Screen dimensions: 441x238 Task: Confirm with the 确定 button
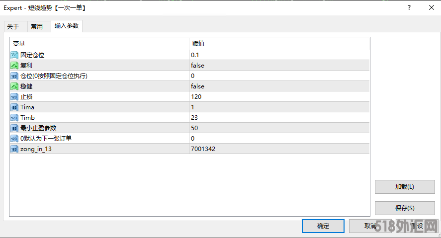[323, 226]
